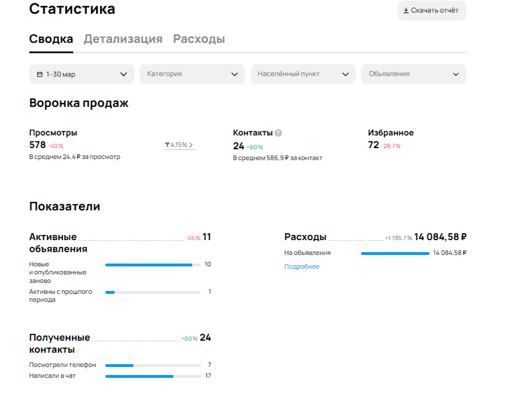Click the Написали в чат progress bar
This screenshot has height=407, width=509.
[x=153, y=377]
